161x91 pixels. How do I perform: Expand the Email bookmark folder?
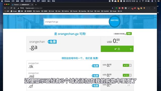point(51,11)
